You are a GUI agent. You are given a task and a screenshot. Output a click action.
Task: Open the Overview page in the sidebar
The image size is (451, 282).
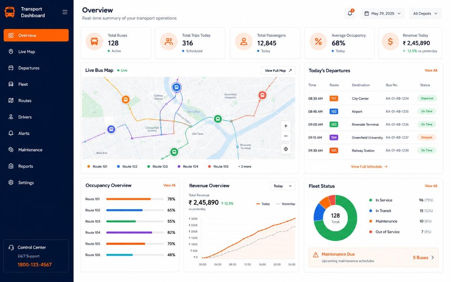point(36,35)
